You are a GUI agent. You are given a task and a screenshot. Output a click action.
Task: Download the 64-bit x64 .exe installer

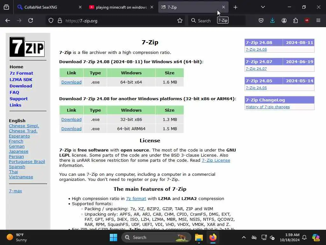[71, 82]
